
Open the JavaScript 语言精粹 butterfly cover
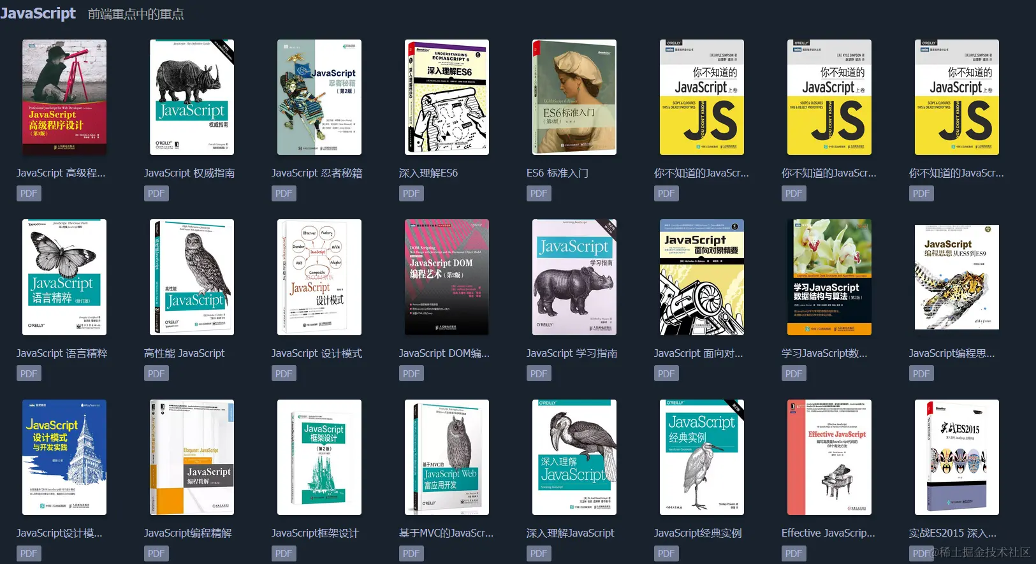coord(64,277)
